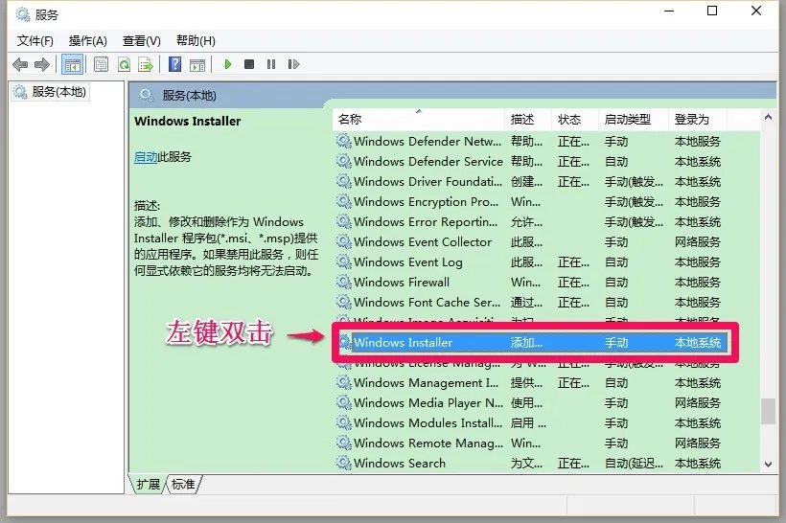Screen dimensions: 786x523
Task: Select Windows Modules Installer name
Action: click(x=428, y=422)
